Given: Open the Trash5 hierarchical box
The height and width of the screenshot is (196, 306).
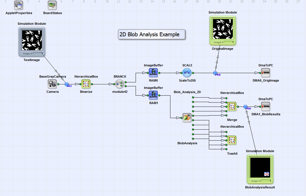Looking at the screenshot, I should (x=232, y=140).
